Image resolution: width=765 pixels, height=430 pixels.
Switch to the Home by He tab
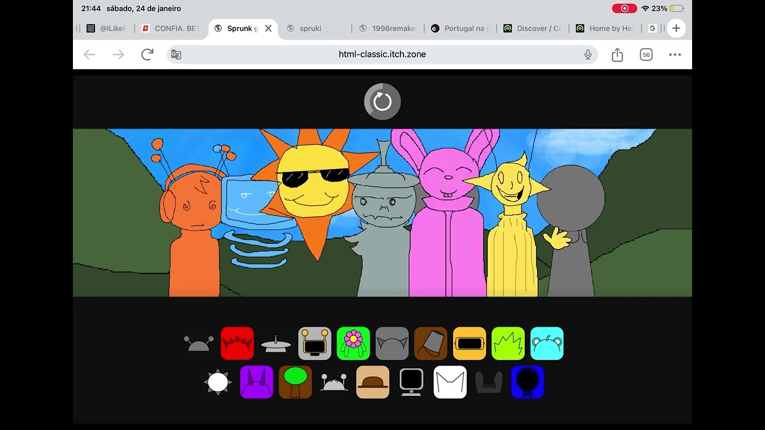[605, 28]
